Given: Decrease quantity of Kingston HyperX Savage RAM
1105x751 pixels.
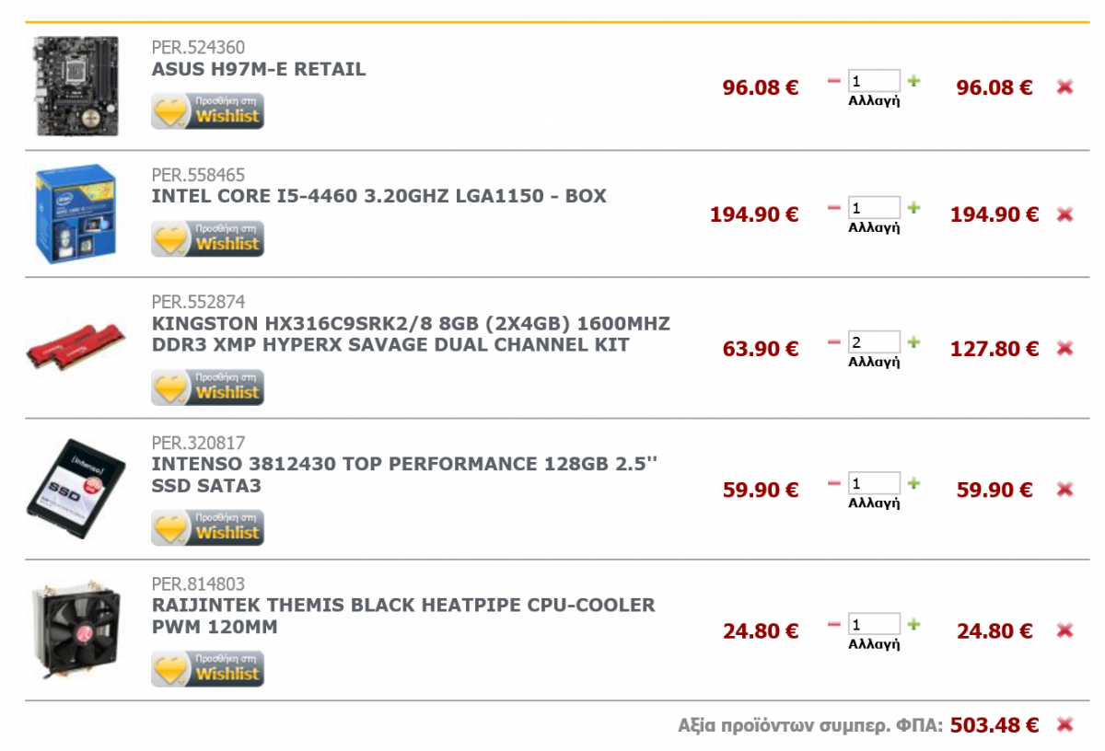Looking at the screenshot, I should tap(834, 342).
